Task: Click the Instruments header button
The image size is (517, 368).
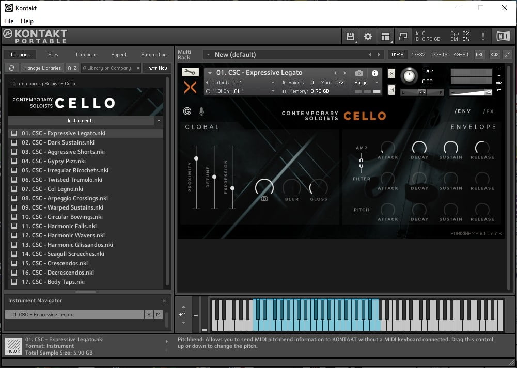Action: [x=81, y=121]
